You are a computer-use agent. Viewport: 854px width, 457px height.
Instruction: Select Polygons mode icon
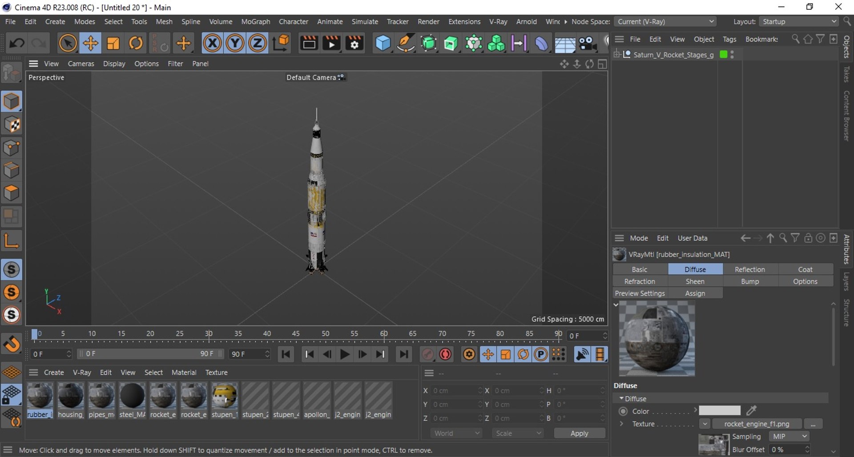[x=12, y=193]
